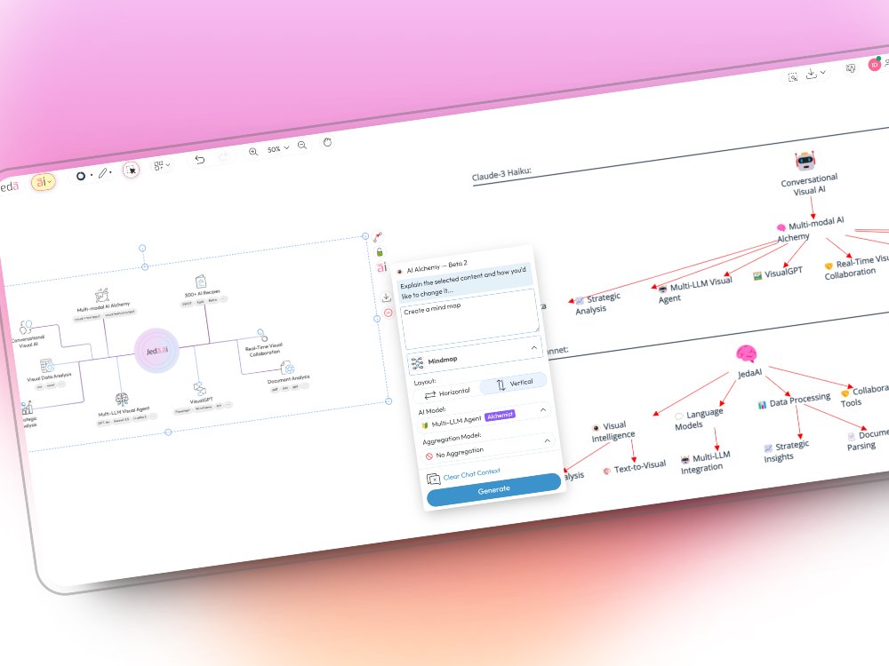Open the yellow AI menu button

tap(43, 181)
